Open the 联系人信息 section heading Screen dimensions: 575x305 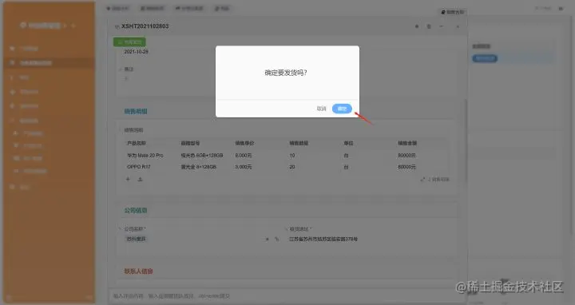point(138,271)
